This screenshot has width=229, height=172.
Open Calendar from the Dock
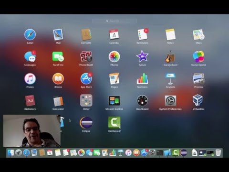(50, 153)
